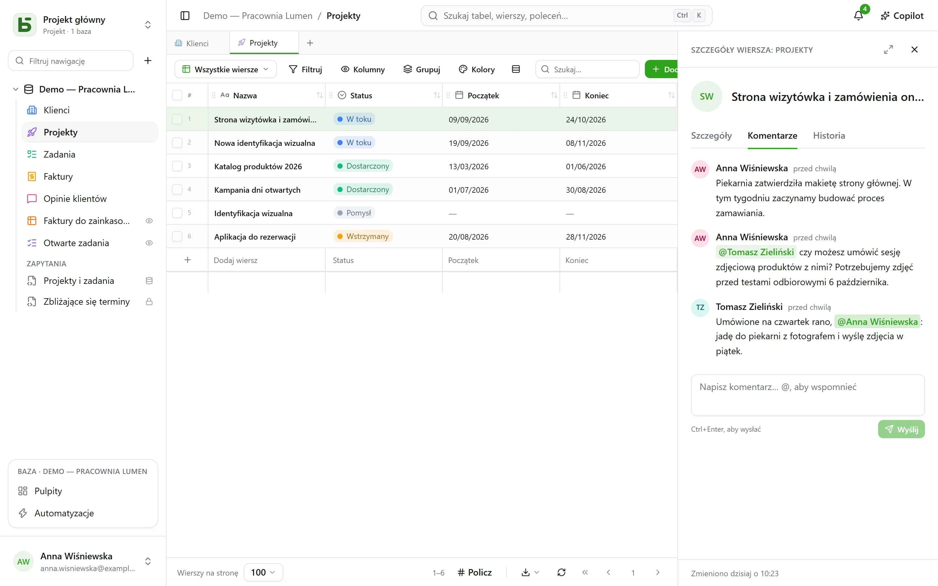Viewport: 938px width, 586px height.
Task: Go to the previous page
Action: (x=608, y=572)
